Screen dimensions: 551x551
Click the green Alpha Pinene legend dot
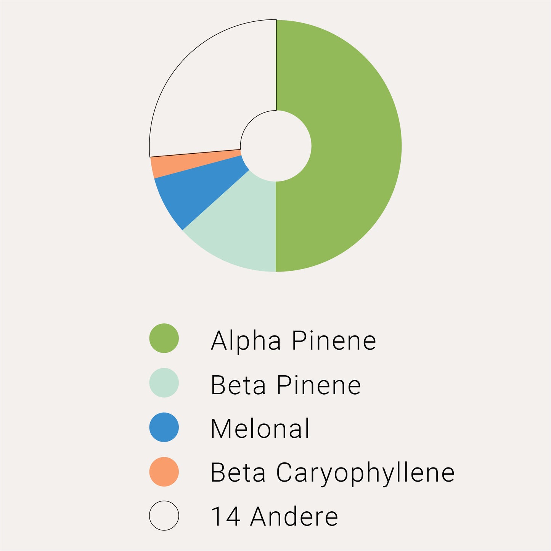164,338
